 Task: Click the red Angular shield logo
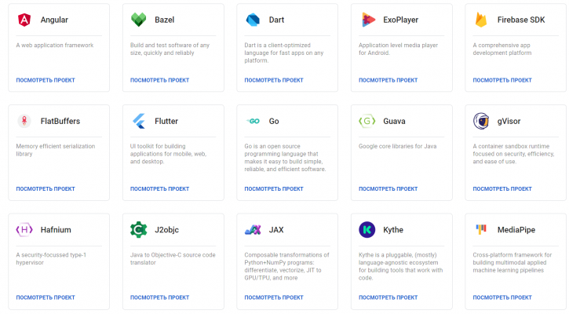tap(24, 20)
